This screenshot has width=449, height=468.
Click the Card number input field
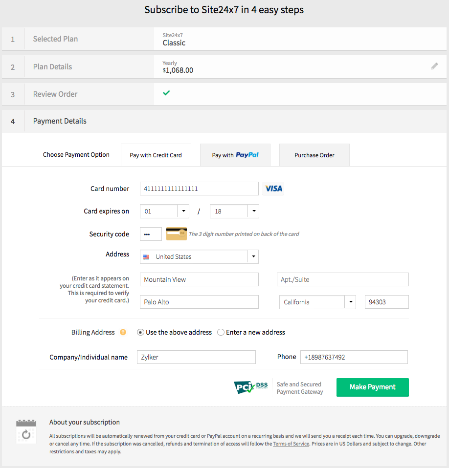199,189
